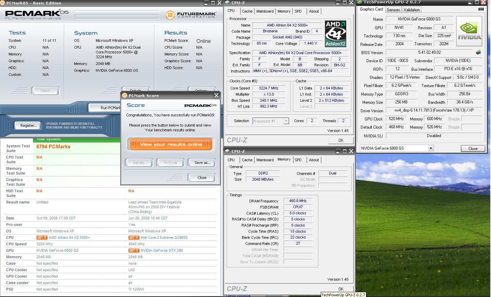The width and height of the screenshot is (491, 297).
Task: Click GET IT badge beside Intel Core 2
Action: point(134,237)
